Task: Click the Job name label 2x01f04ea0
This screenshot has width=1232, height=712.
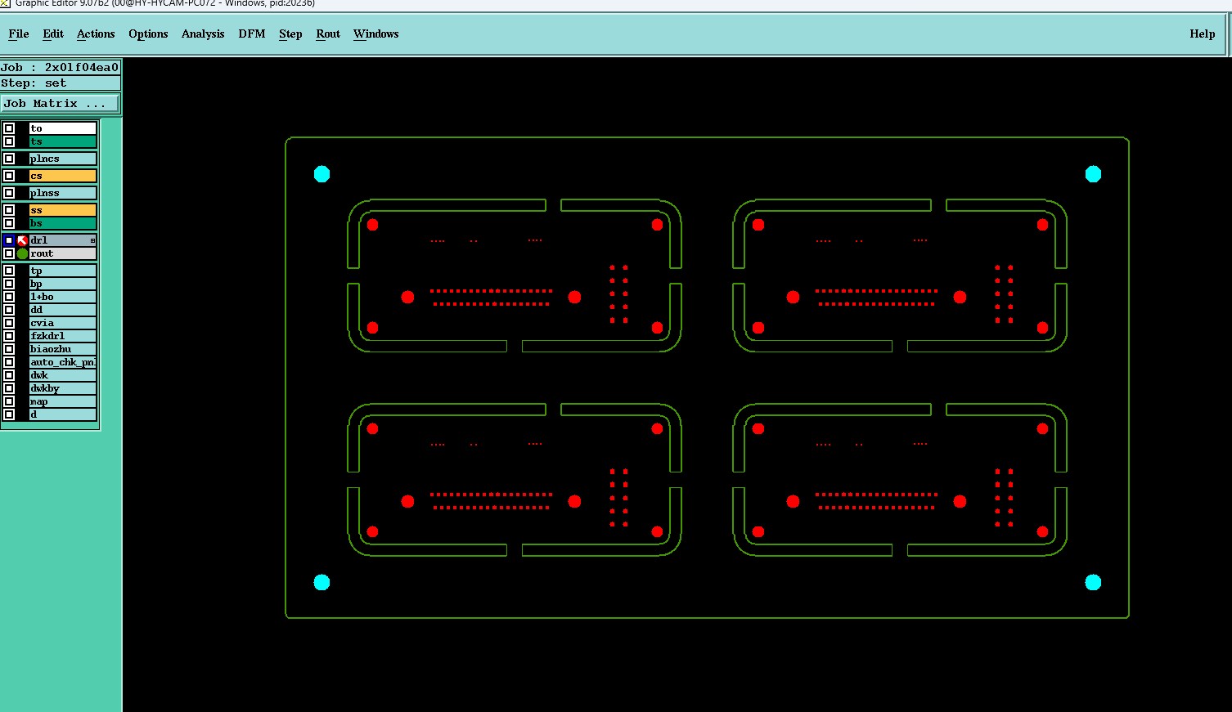Action: 60,68
